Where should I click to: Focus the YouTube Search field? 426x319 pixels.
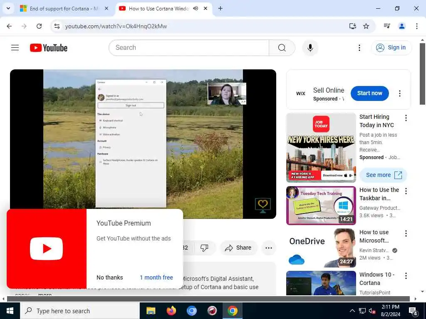click(x=189, y=48)
